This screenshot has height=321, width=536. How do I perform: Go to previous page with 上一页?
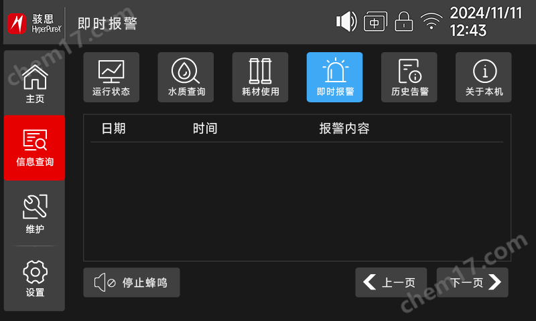click(x=391, y=282)
